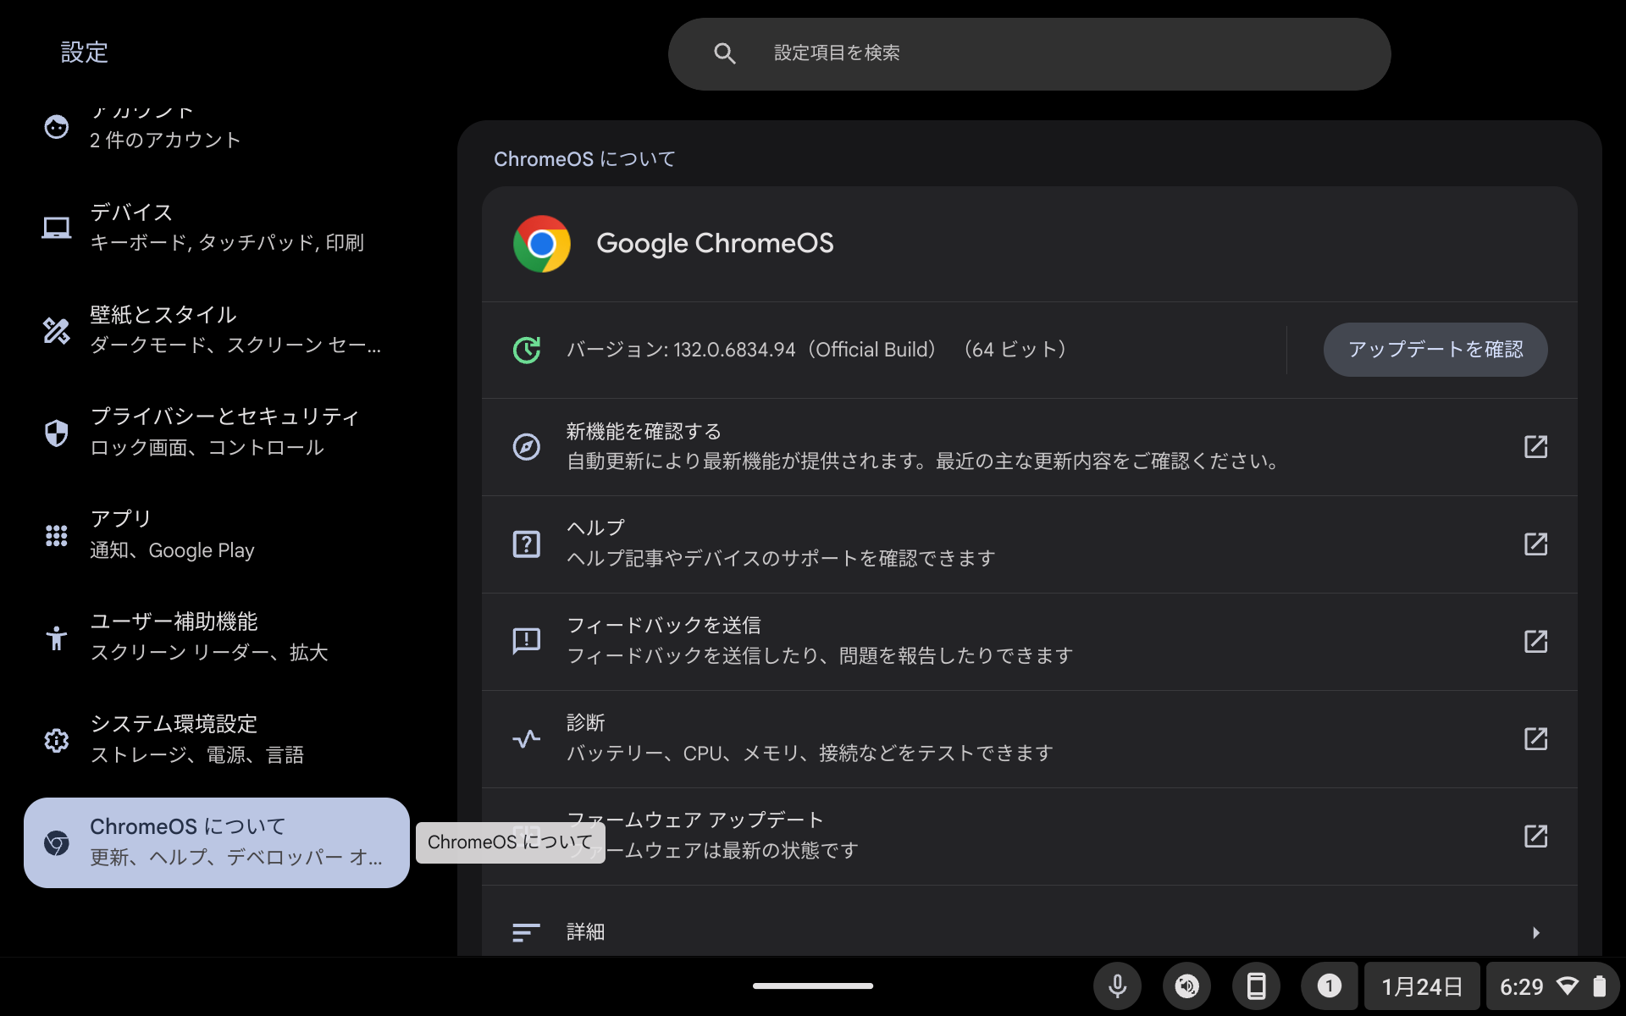Screen dimensions: 1626x1016
Task: Click the microphone icon in the shelf
Action: (x=1117, y=986)
